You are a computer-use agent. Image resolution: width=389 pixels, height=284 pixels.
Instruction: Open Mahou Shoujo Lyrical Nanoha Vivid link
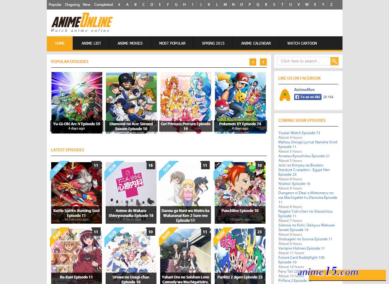point(308,144)
